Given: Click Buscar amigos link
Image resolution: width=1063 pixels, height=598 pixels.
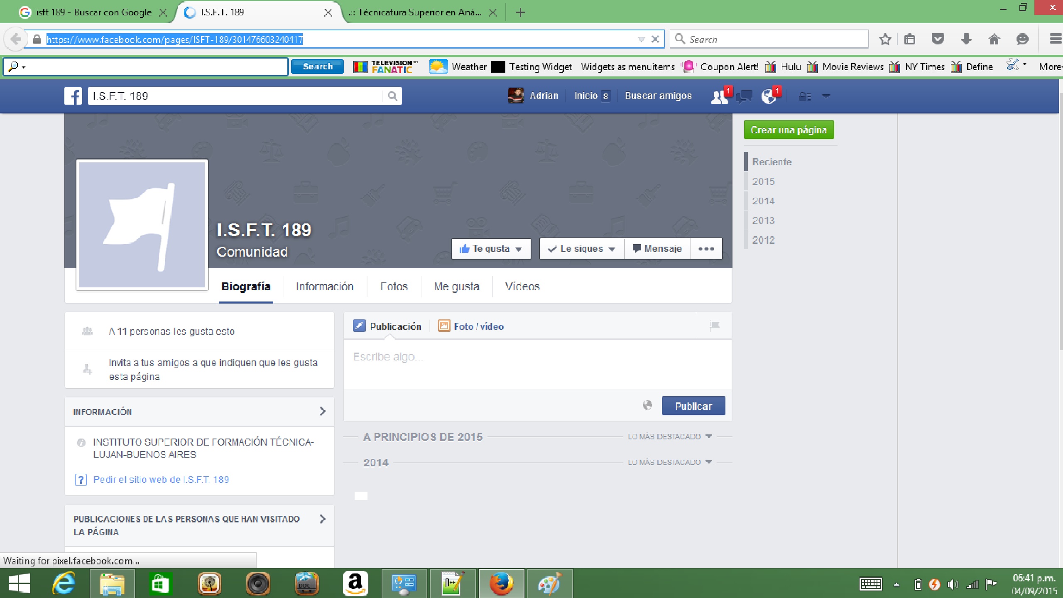Looking at the screenshot, I should (x=658, y=96).
